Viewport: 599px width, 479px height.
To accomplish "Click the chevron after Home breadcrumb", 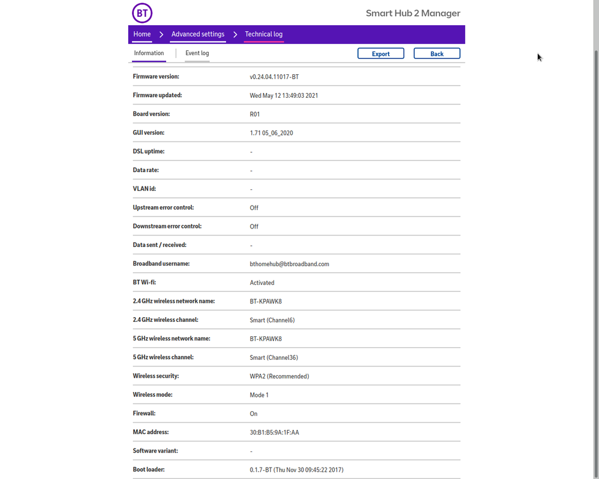I will (x=161, y=35).
